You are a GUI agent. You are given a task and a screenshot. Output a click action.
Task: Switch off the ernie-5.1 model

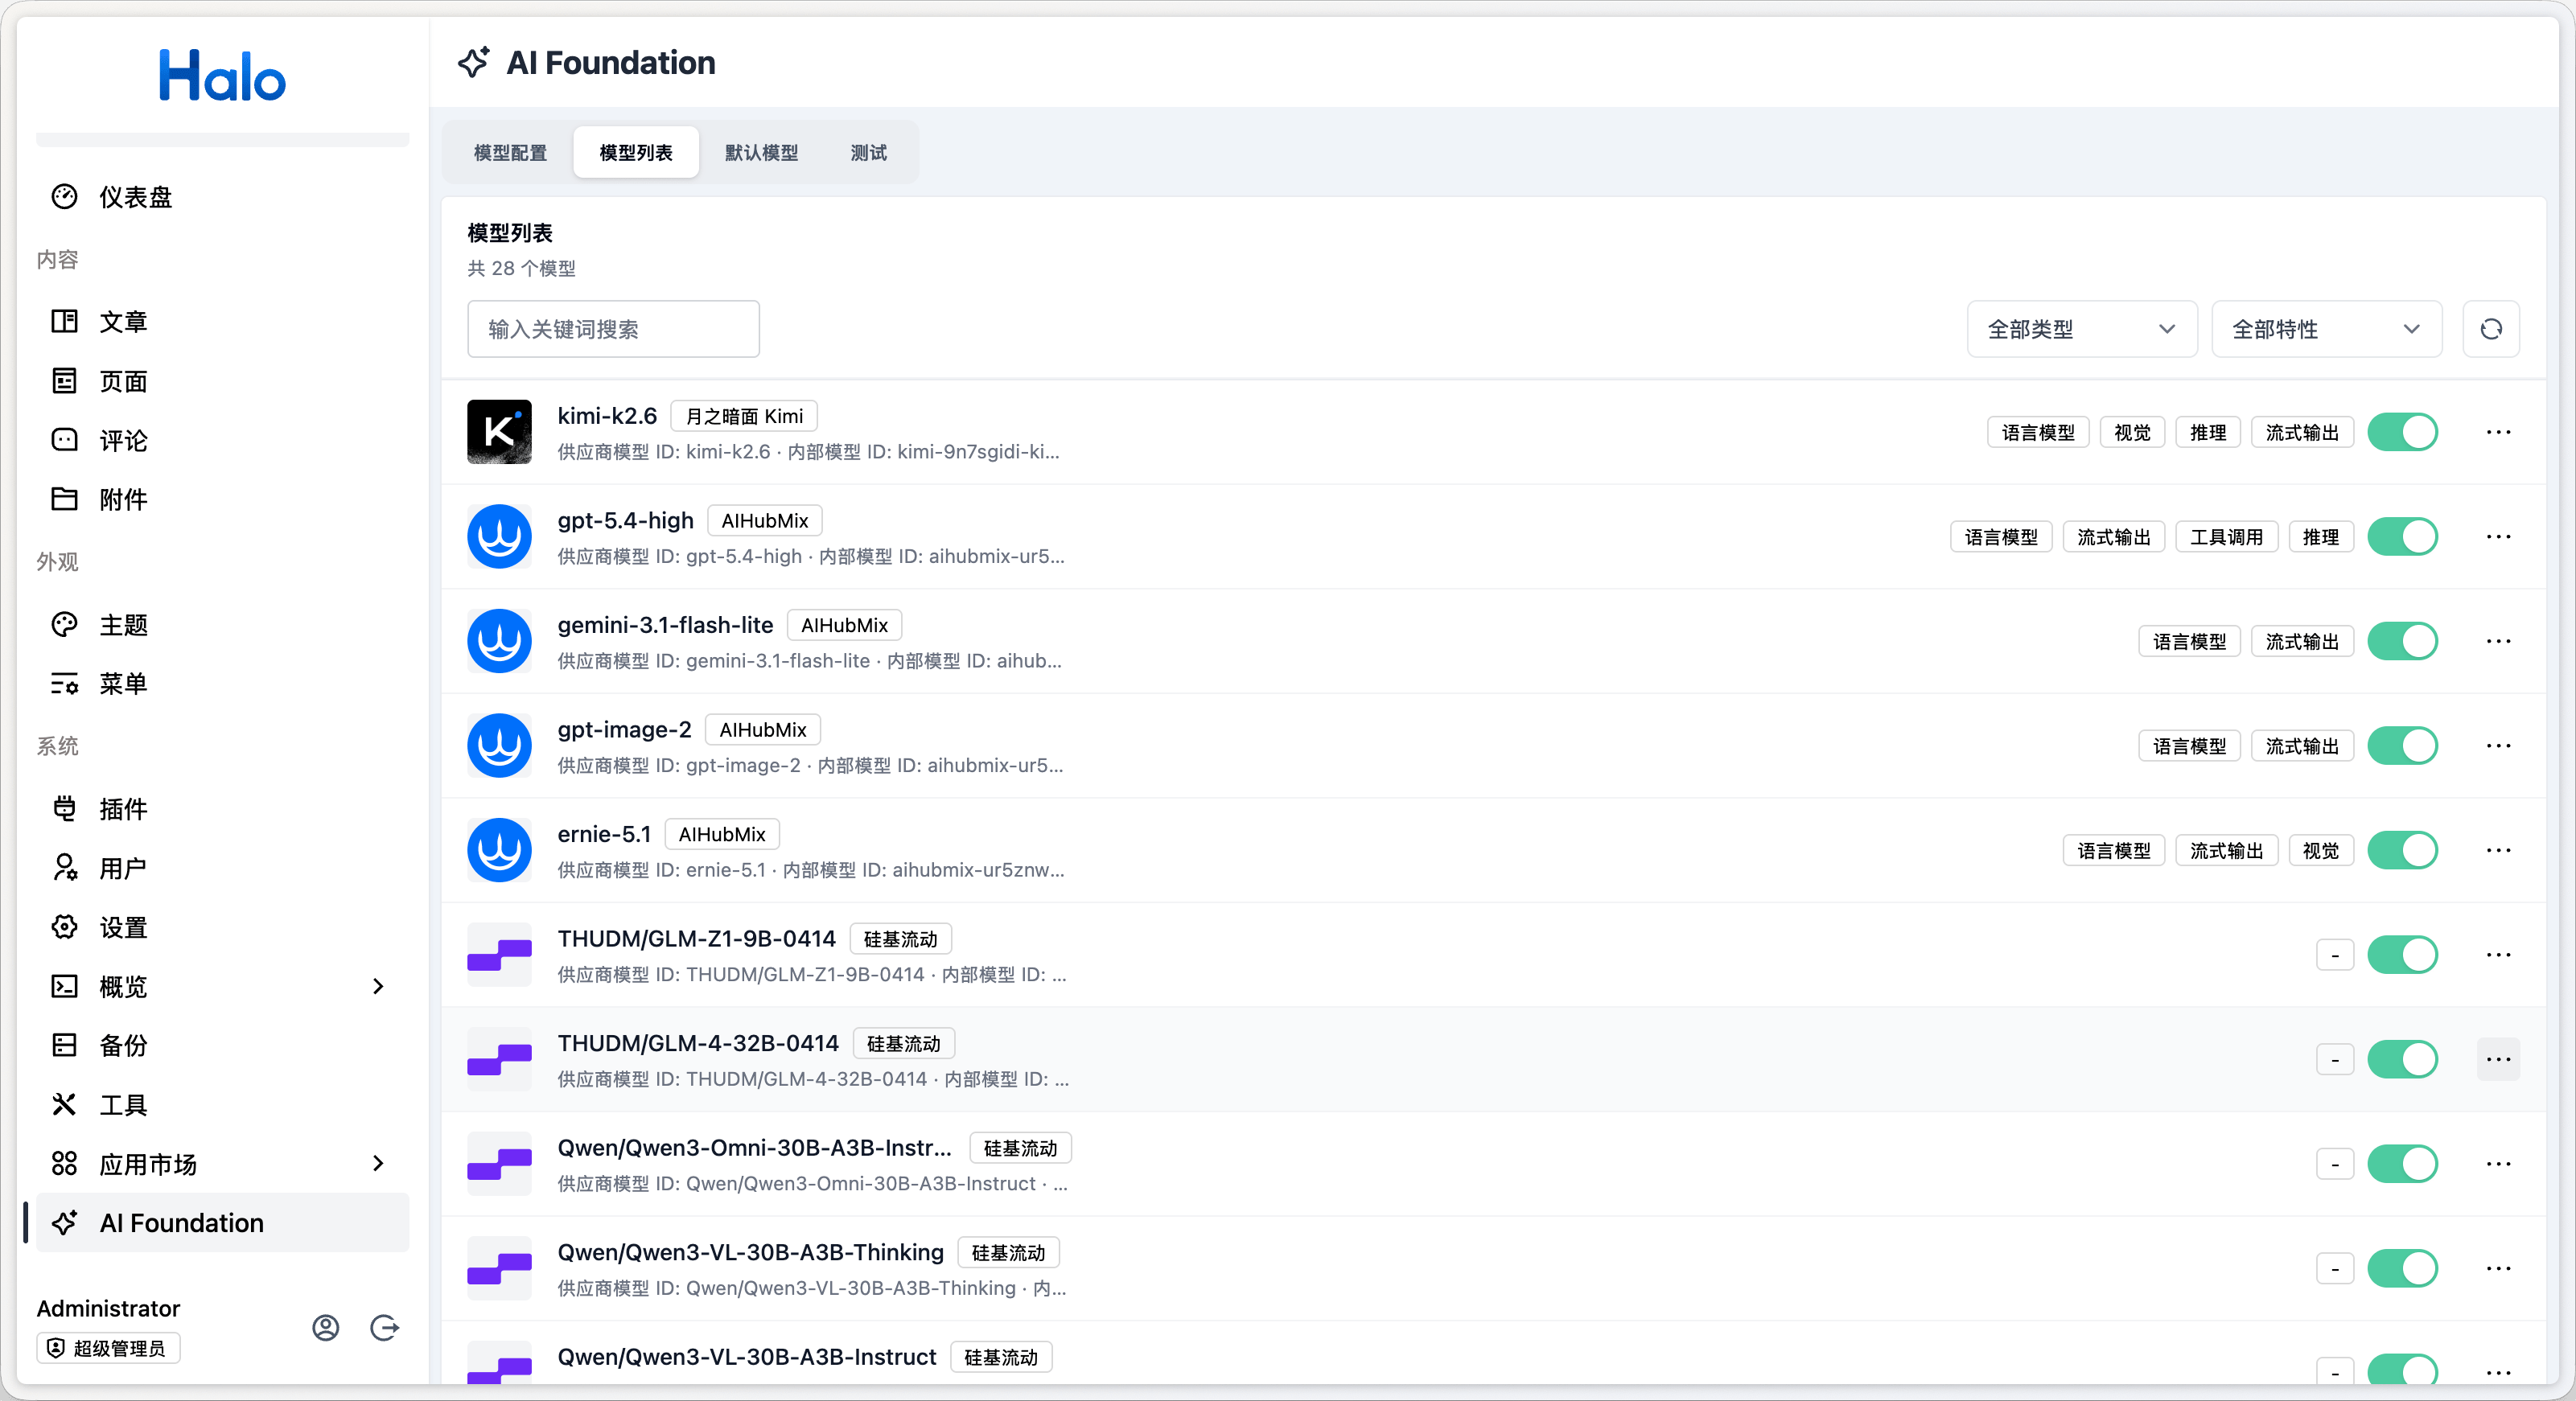coord(2402,850)
